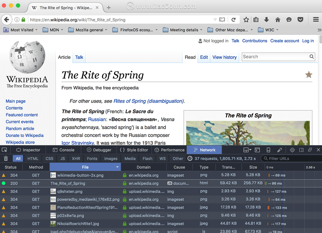This screenshot has width=322, height=233.
Task: Click the green padlock in address bar
Action: point(23,20)
